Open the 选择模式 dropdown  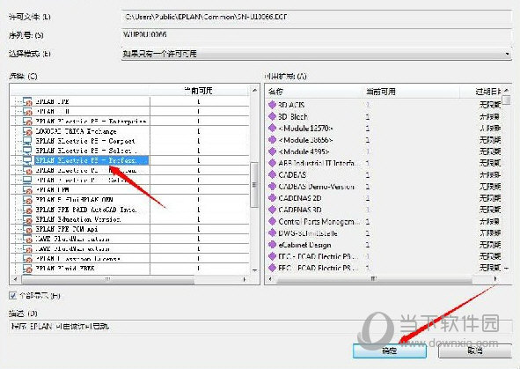point(317,54)
